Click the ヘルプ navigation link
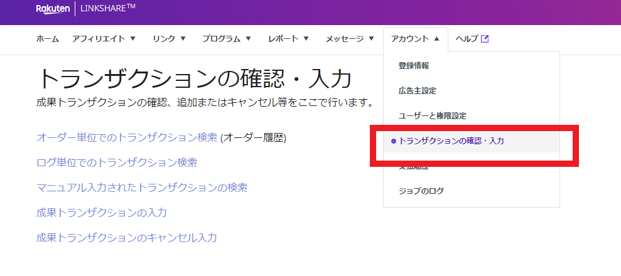Screen dimensions: 621x276 (x=467, y=39)
